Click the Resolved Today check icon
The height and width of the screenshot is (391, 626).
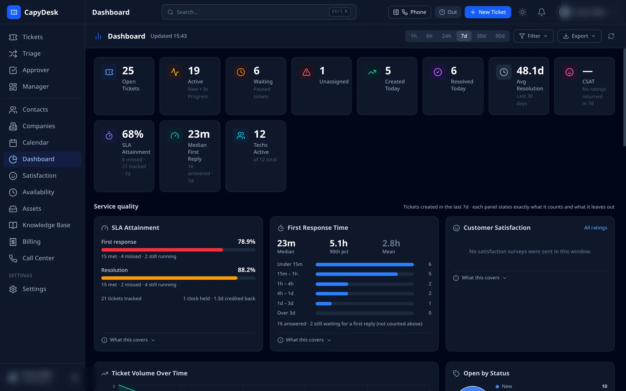pos(438,72)
